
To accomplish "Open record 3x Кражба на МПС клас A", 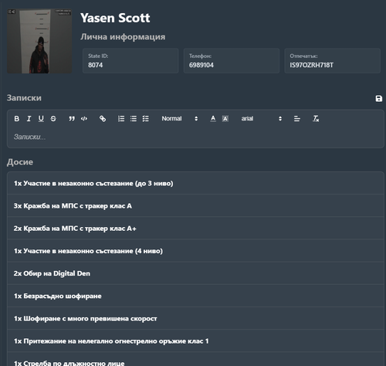I will click(195, 206).
